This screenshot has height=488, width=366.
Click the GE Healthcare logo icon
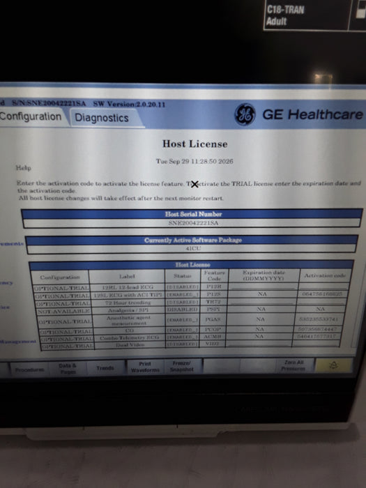(x=245, y=114)
